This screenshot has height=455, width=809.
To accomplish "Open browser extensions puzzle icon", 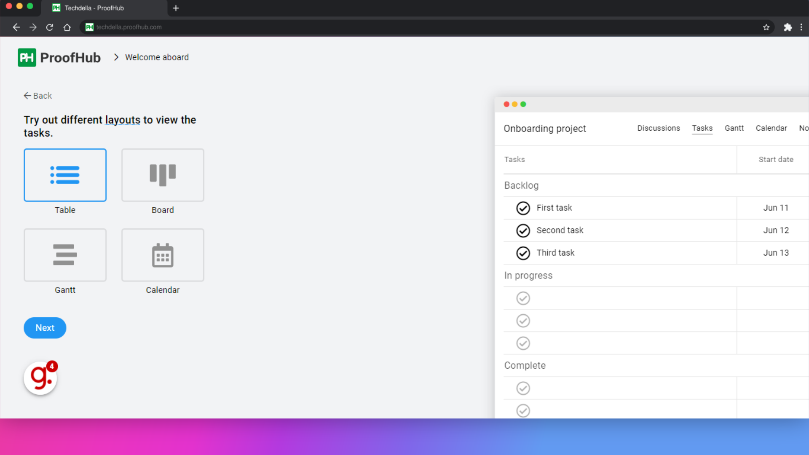I will pos(788,27).
